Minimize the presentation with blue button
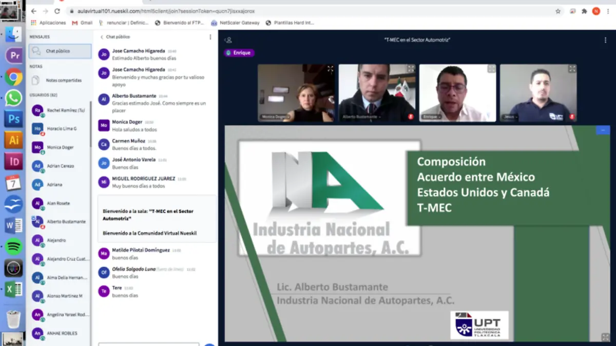Image resolution: width=616 pixels, height=346 pixels. point(603,130)
